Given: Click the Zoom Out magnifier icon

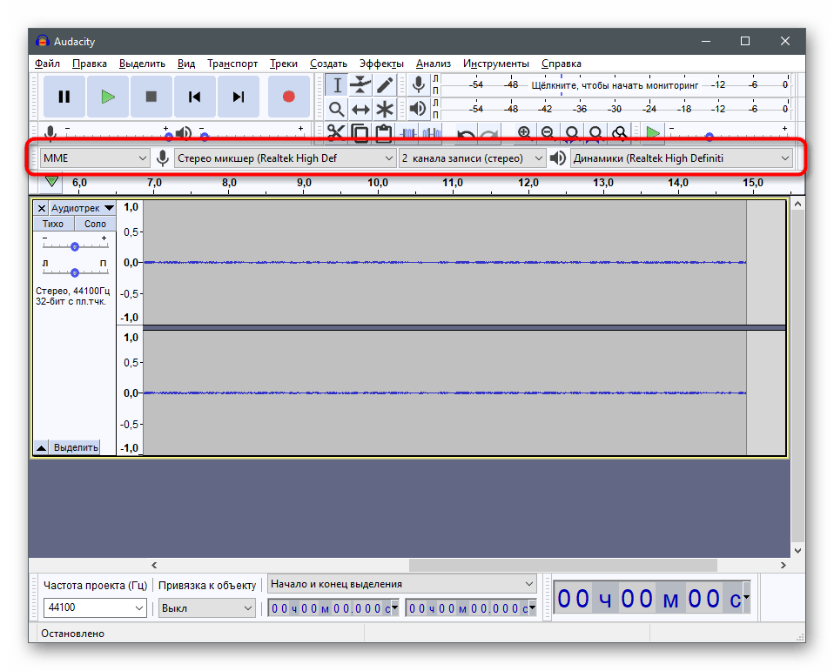Looking at the screenshot, I should pyautogui.click(x=548, y=133).
